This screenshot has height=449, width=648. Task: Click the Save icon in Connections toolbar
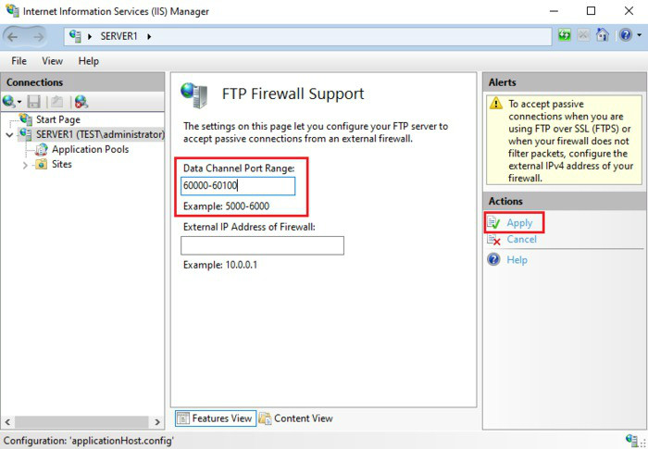pyautogui.click(x=34, y=101)
